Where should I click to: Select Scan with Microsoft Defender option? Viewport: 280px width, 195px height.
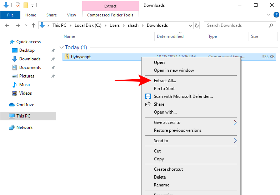click(x=183, y=96)
